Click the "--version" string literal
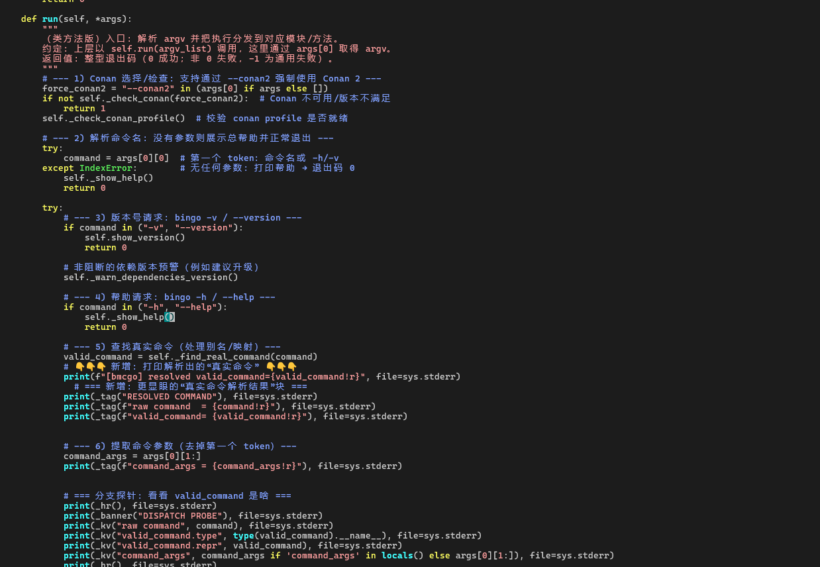Viewport: 820px width, 567px height. click(x=203, y=228)
